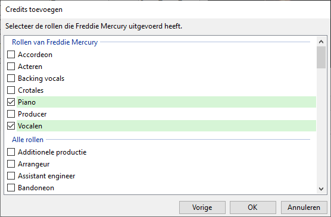Click the scrollbar up arrow
Screen dimensions: 331x217
321,42
